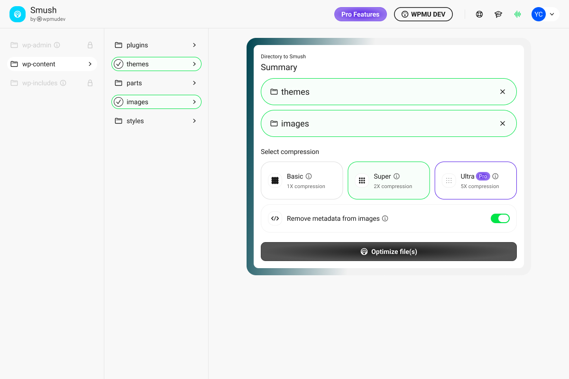Choose Super 2X compression
Screen dimensions: 569x379
coord(389,180)
